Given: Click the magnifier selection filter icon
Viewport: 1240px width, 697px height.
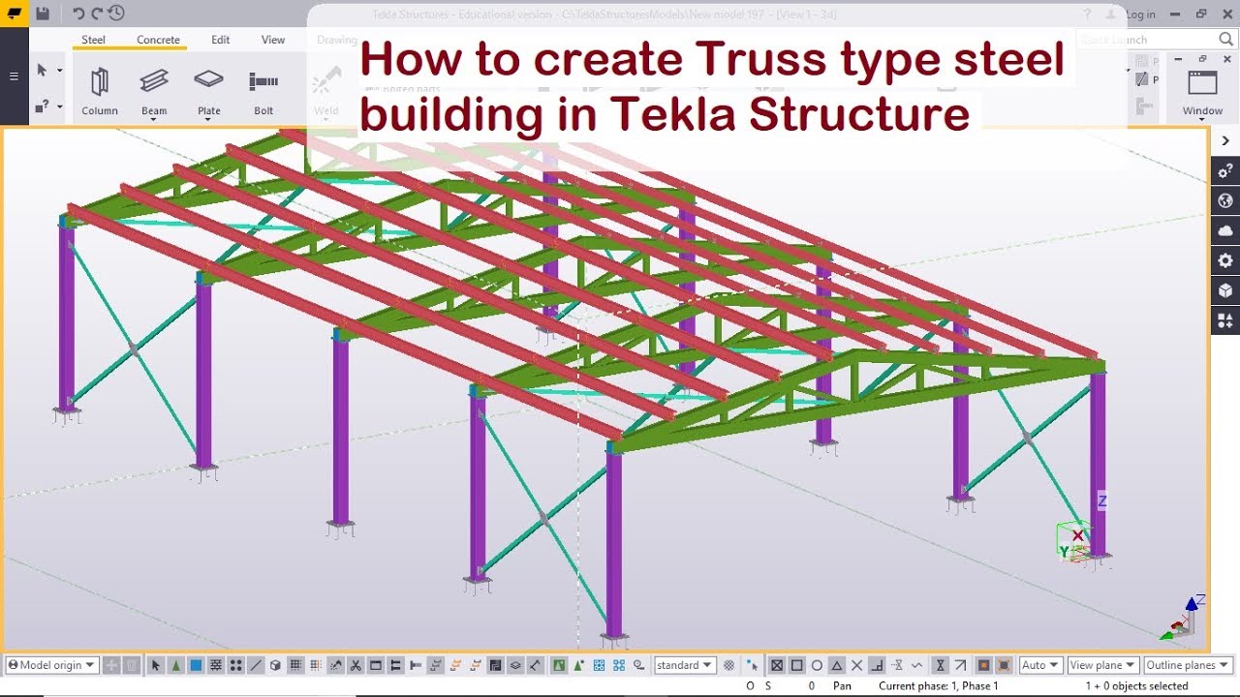Looking at the screenshot, I should (x=638, y=665).
